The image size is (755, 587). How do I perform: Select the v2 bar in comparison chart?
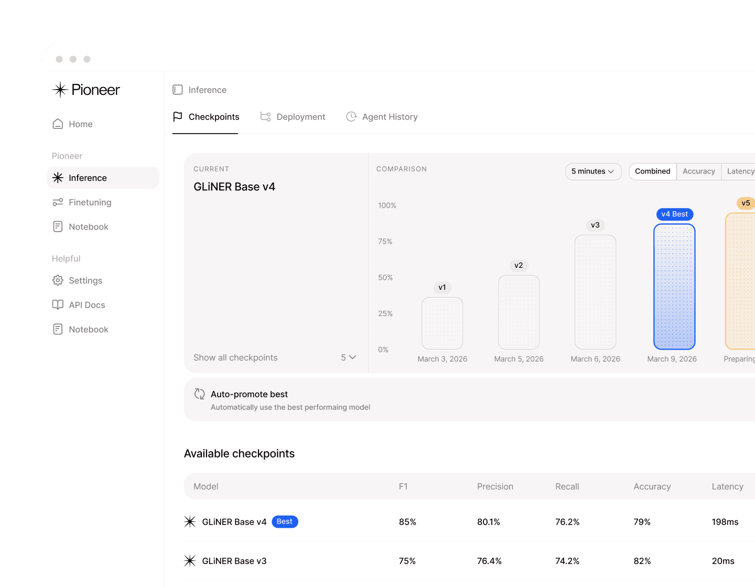pos(519,312)
